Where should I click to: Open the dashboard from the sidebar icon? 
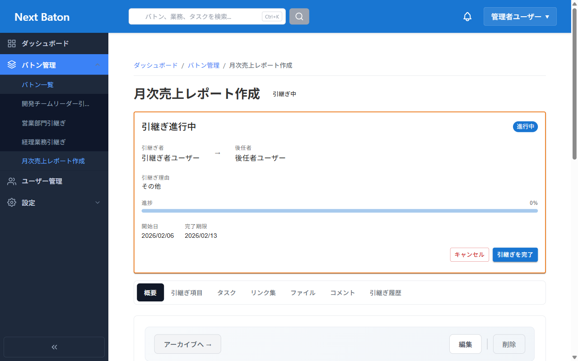[x=12, y=43]
